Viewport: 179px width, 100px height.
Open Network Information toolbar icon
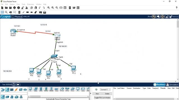click(18, 8)
